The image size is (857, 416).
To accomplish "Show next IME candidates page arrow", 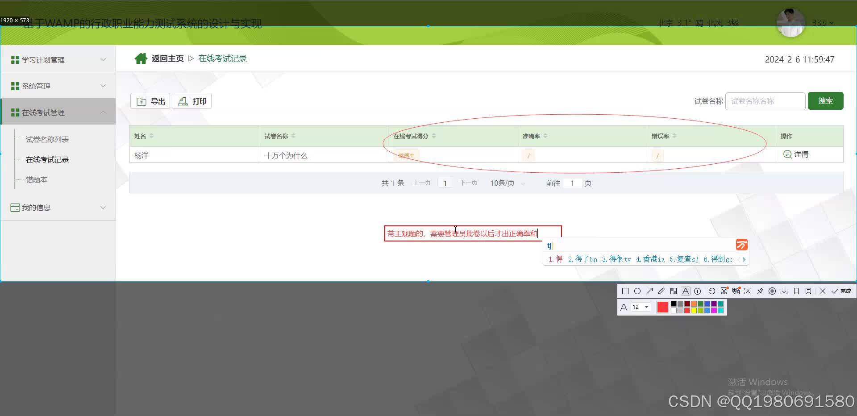I will click(744, 259).
